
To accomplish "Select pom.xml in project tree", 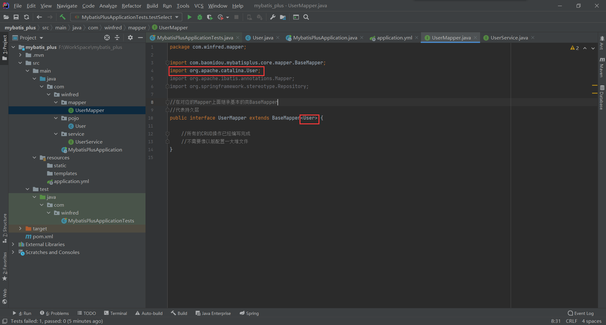I will tap(43, 236).
